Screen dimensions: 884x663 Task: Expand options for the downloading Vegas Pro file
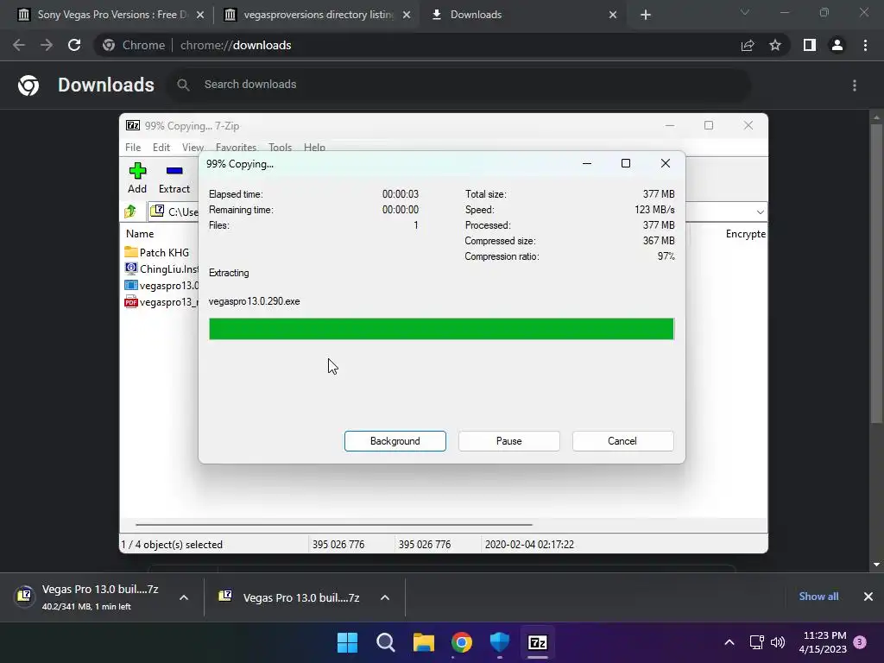pos(184,597)
